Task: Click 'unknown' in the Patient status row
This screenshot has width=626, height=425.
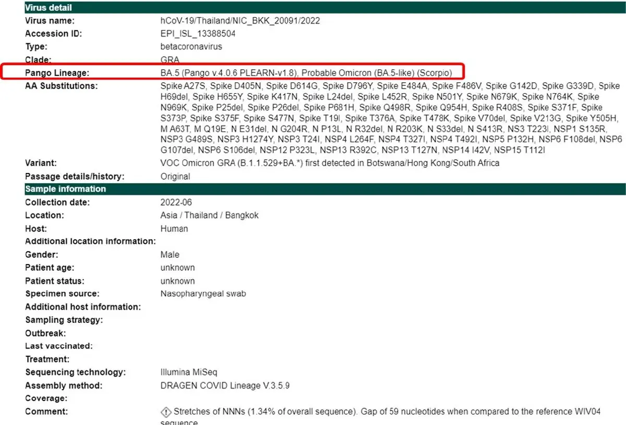Action: click(x=177, y=281)
